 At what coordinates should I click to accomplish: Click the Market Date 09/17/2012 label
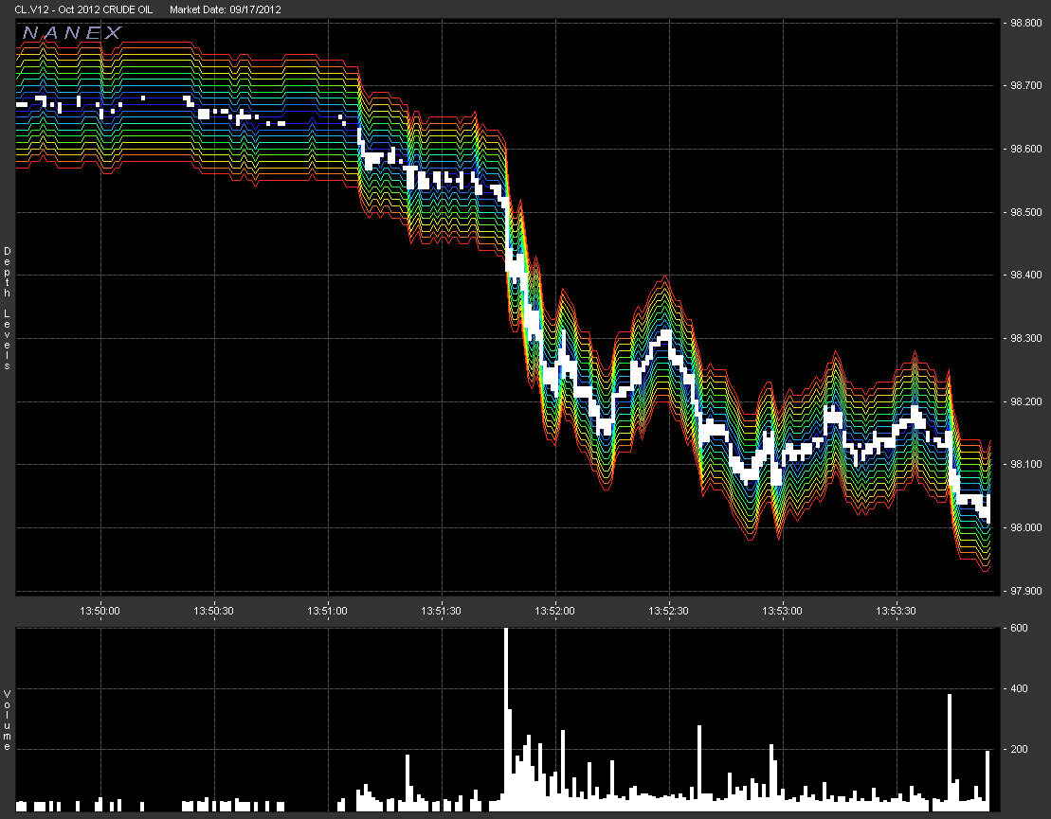[226, 9]
